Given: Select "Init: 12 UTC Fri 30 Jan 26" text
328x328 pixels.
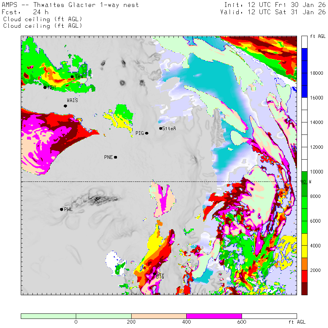Looking at the screenshot, I should (x=275, y=5).
